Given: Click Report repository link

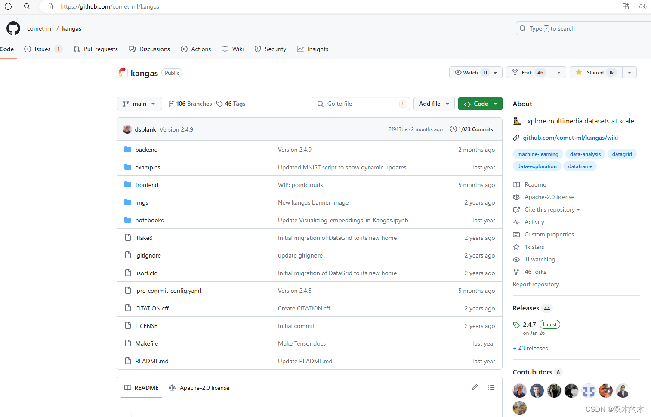Looking at the screenshot, I should 536,284.
